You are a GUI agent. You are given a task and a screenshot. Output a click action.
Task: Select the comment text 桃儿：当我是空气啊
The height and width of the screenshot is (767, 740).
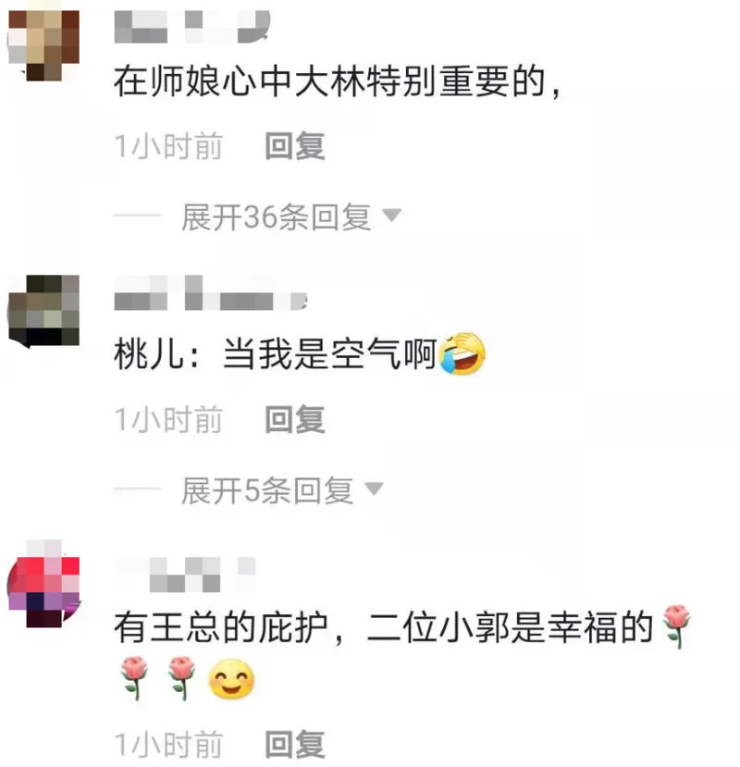(275, 353)
